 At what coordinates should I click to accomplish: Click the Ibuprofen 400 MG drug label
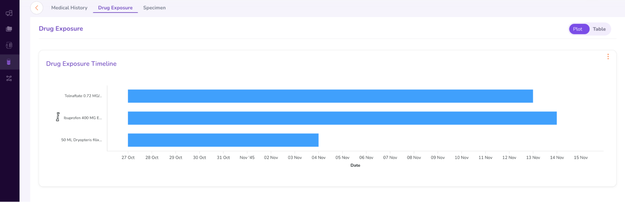pos(83,118)
